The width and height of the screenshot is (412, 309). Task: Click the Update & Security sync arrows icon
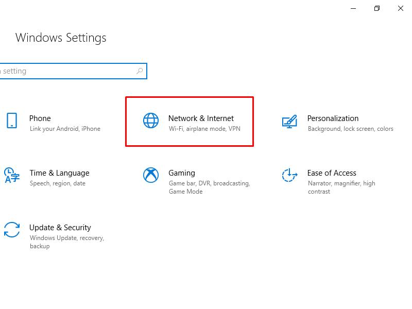[x=11, y=230]
